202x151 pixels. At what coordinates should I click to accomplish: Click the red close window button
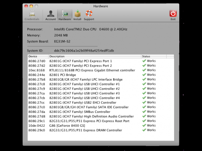26,6
